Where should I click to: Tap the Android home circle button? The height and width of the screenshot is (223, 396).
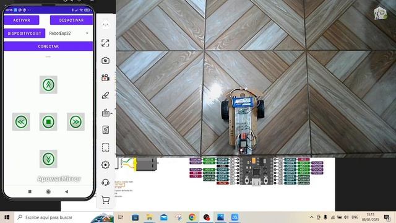coord(48,191)
